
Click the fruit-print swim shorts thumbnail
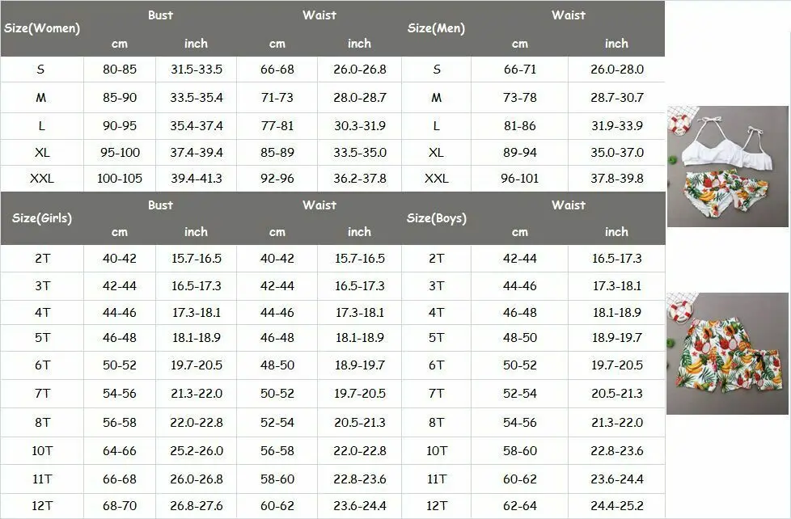pyautogui.click(x=727, y=353)
